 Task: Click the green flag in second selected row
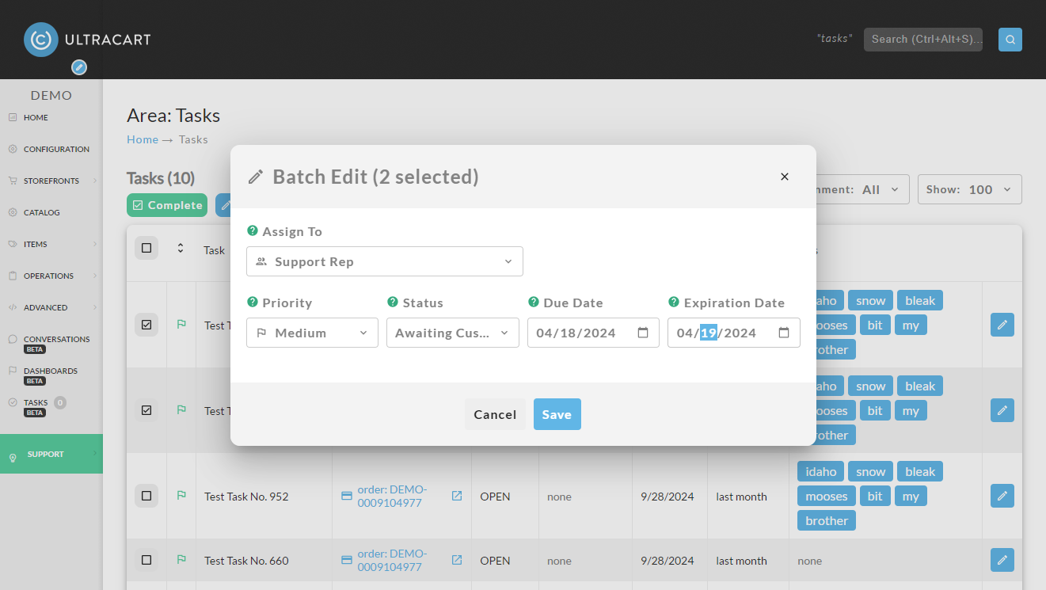(181, 410)
